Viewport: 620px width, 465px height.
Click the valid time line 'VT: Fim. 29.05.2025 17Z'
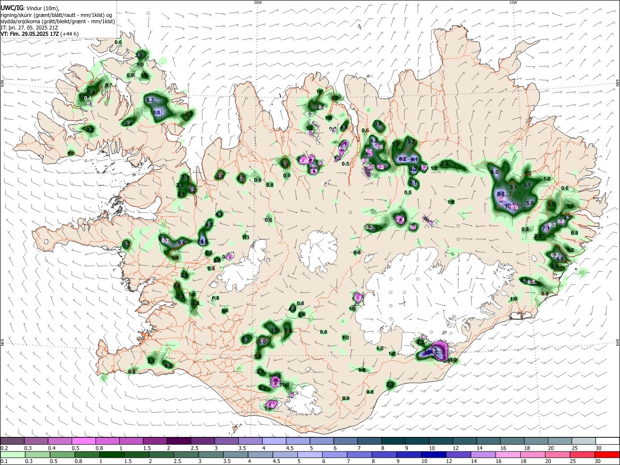pos(31,34)
